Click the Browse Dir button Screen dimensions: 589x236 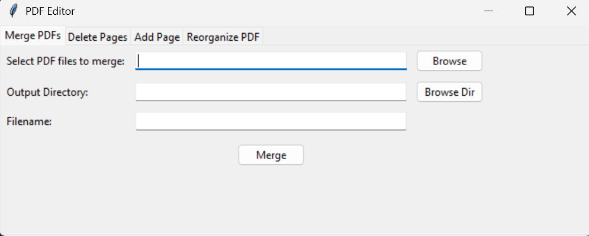pos(449,92)
